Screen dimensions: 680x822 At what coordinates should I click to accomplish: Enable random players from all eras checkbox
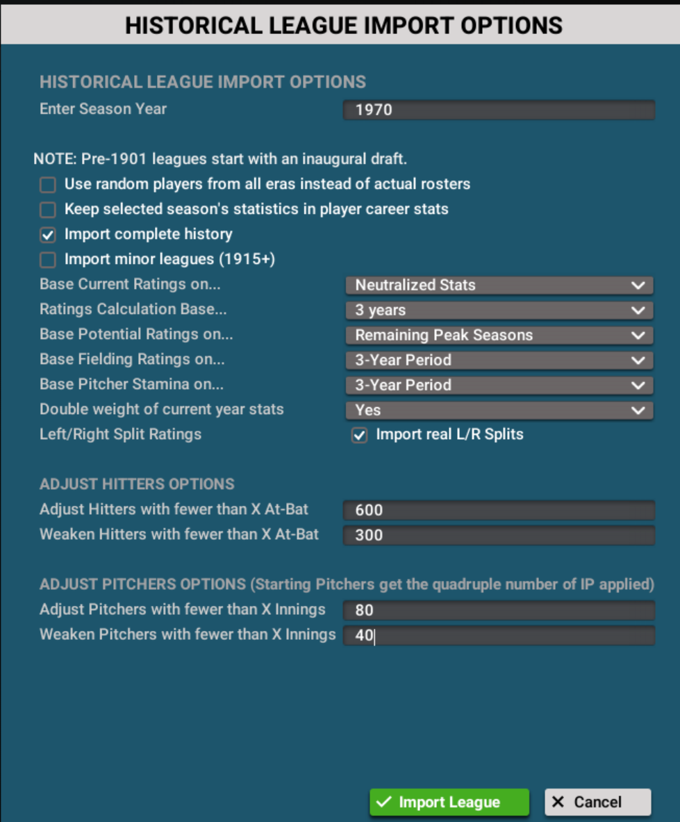(x=48, y=185)
